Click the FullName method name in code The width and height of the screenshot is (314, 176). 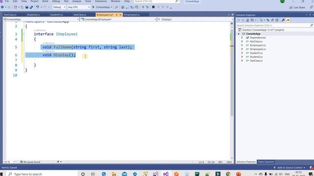(x=62, y=47)
